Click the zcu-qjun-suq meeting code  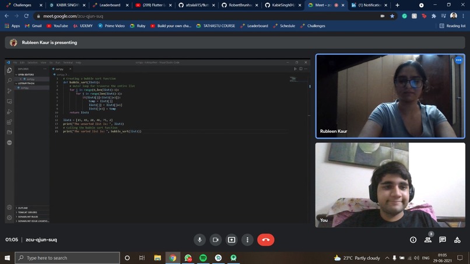pyautogui.click(x=41, y=240)
